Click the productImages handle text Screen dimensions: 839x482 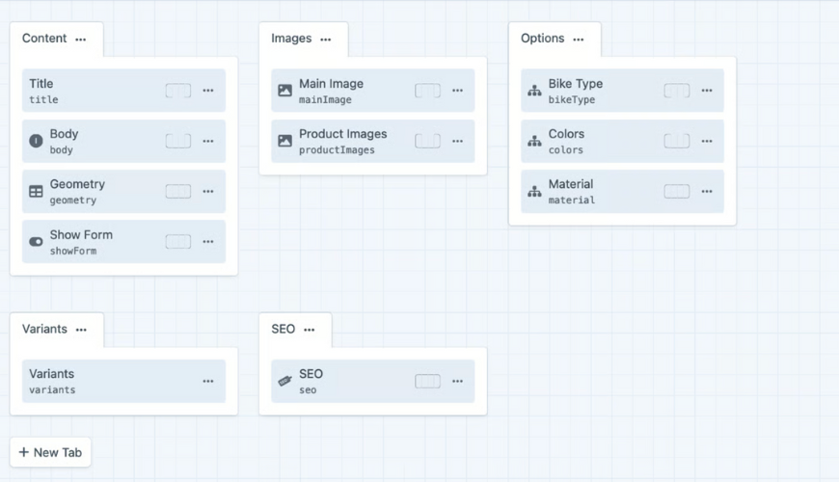pyautogui.click(x=337, y=150)
